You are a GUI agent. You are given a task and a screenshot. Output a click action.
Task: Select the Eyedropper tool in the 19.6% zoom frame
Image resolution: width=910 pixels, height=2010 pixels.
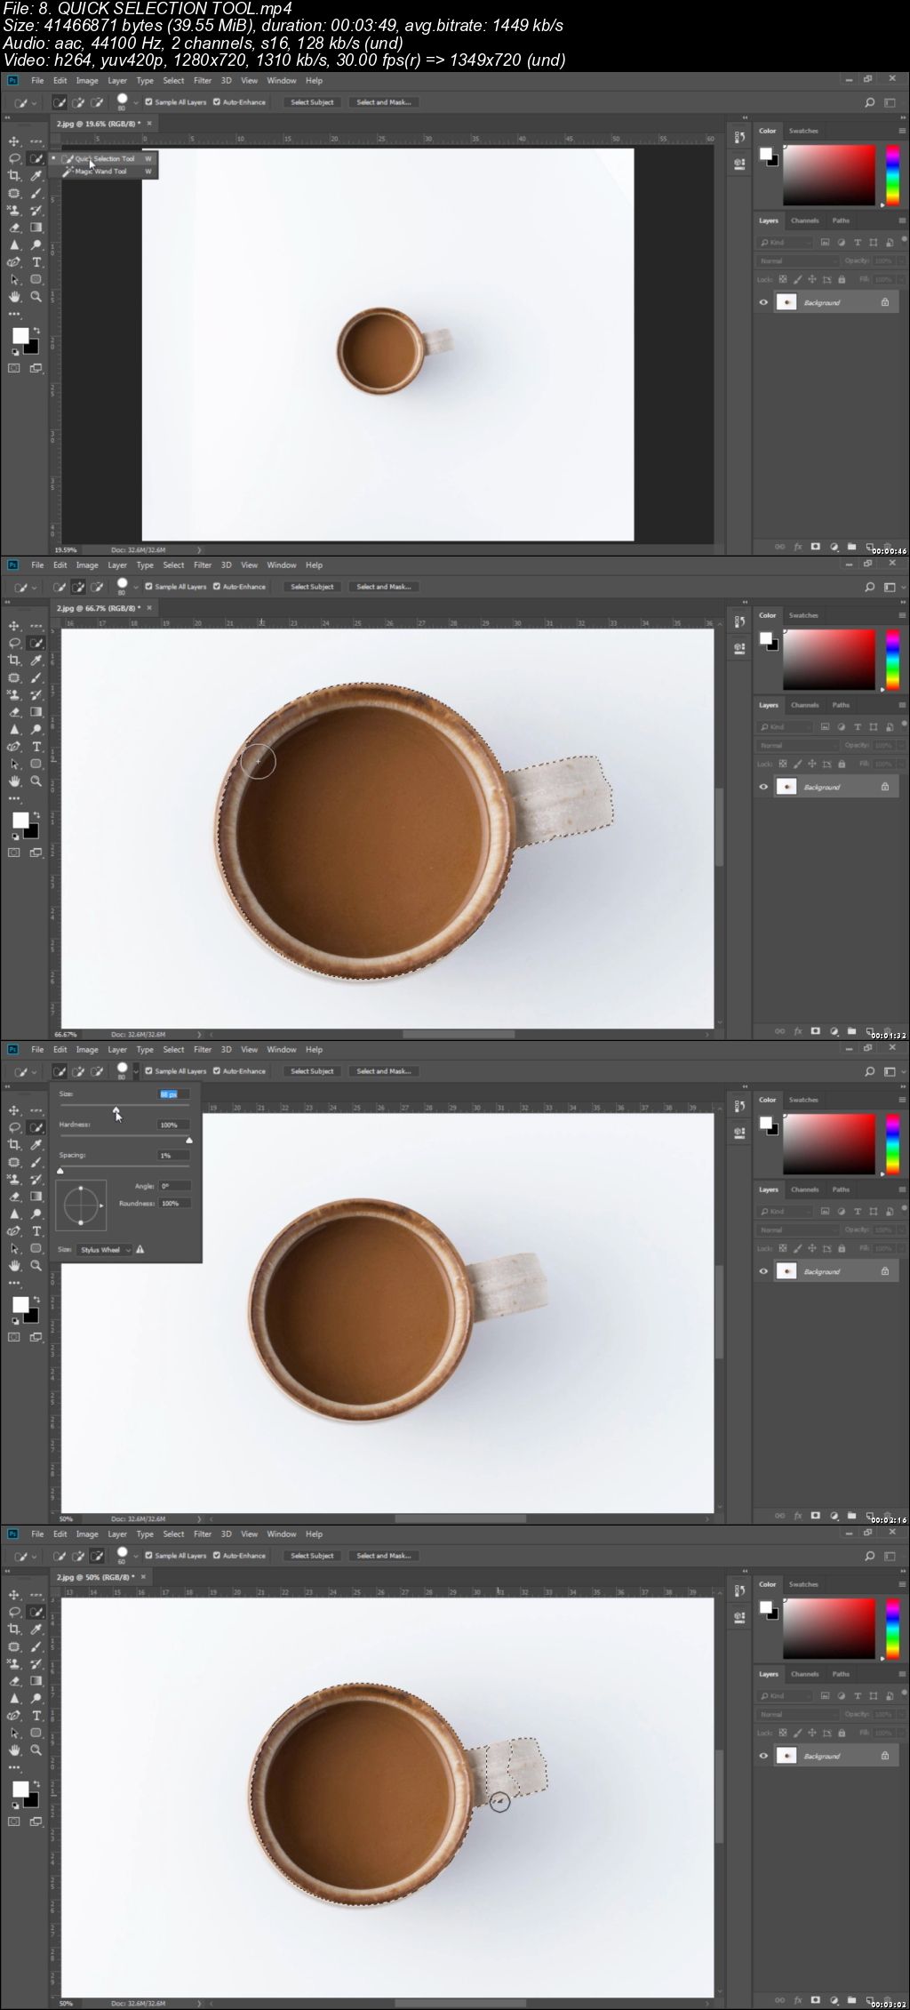point(36,176)
